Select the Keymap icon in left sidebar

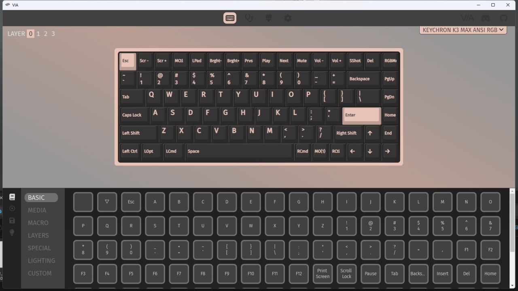[x=12, y=197]
